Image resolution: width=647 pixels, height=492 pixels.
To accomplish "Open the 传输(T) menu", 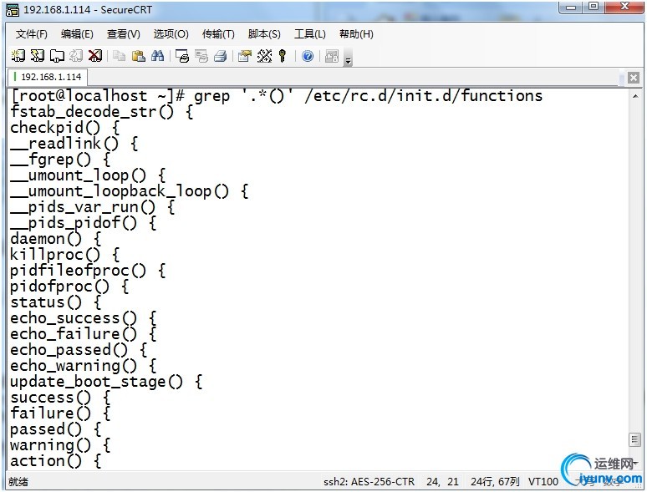I will (218, 34).
